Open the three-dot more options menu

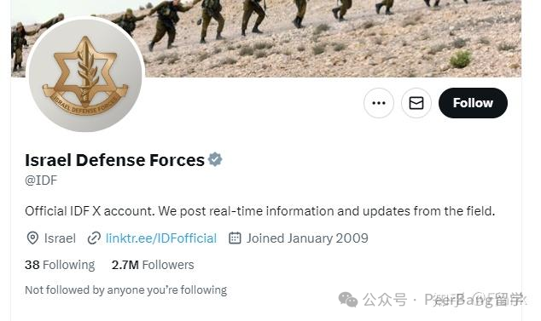(379, 103)
